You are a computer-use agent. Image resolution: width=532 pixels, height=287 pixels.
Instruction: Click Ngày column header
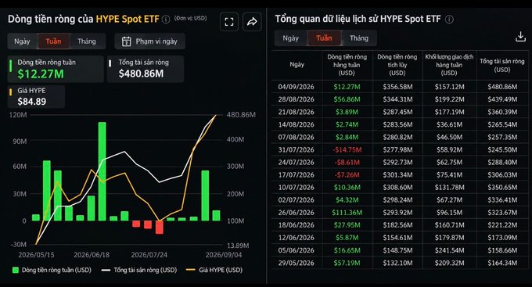(x=297, y=64)
